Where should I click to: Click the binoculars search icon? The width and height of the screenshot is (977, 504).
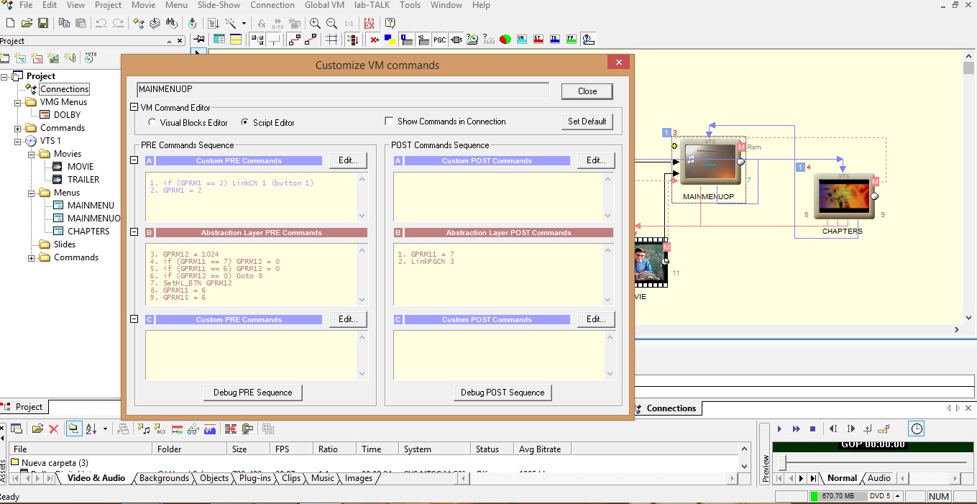(171, 23)
